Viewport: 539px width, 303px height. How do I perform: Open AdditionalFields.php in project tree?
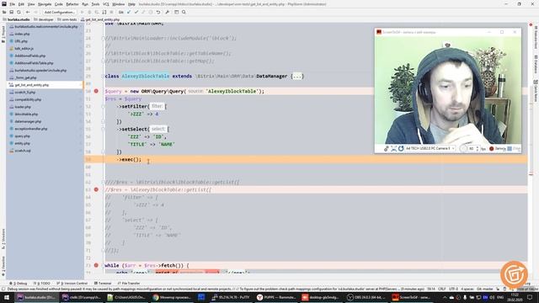[30, 56]
